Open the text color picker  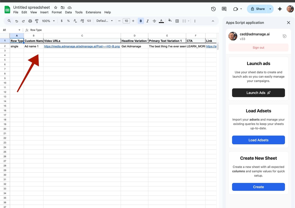click(x=161, y=21)
